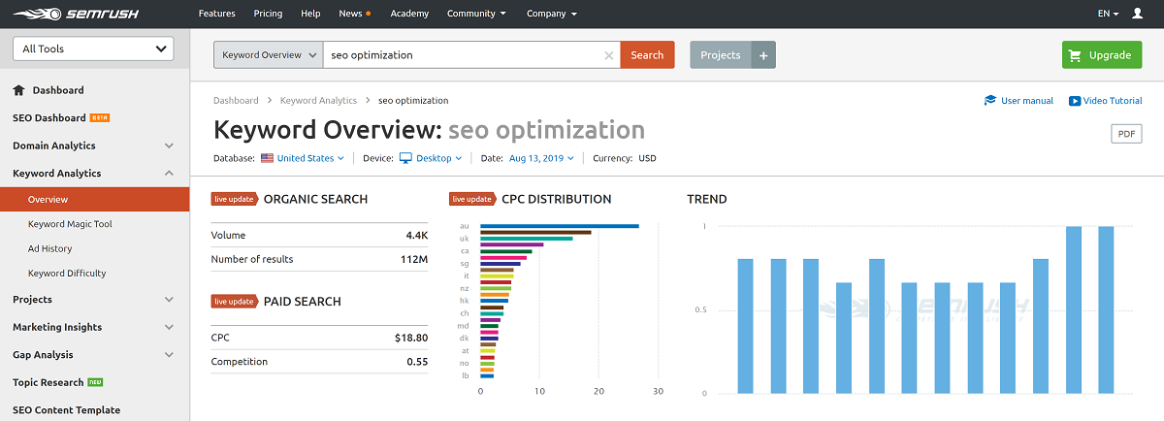Click the Dashboard home icon
This screenshot has height=421, width=1164.
coord(18,90)
